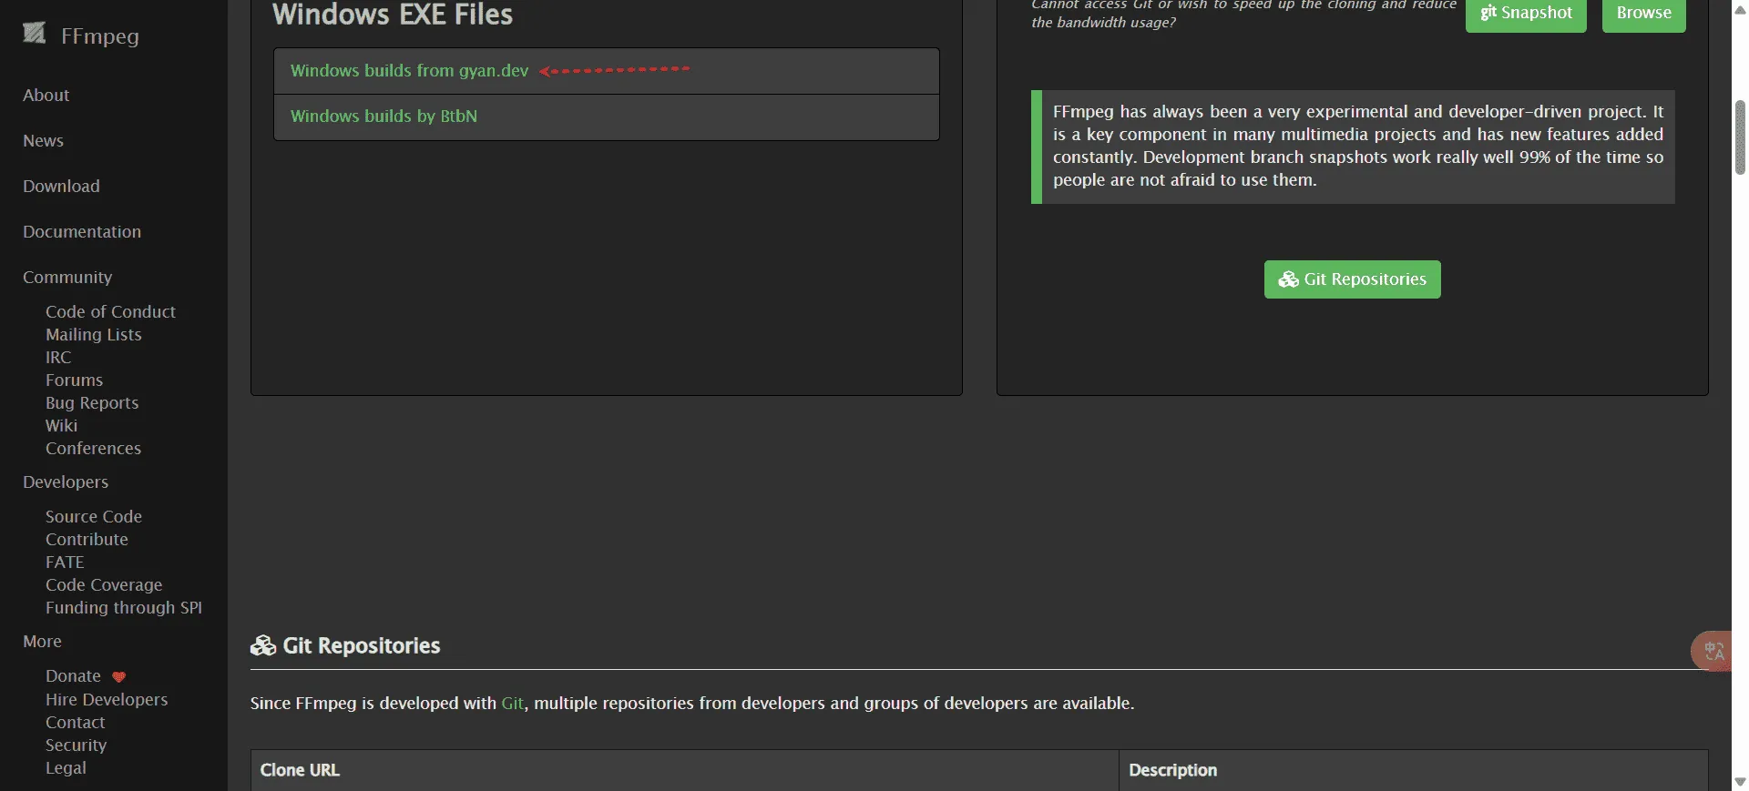1749x791 pixels.
Task: Click the FFmpeg logo icon
Action: pos(35,34)
